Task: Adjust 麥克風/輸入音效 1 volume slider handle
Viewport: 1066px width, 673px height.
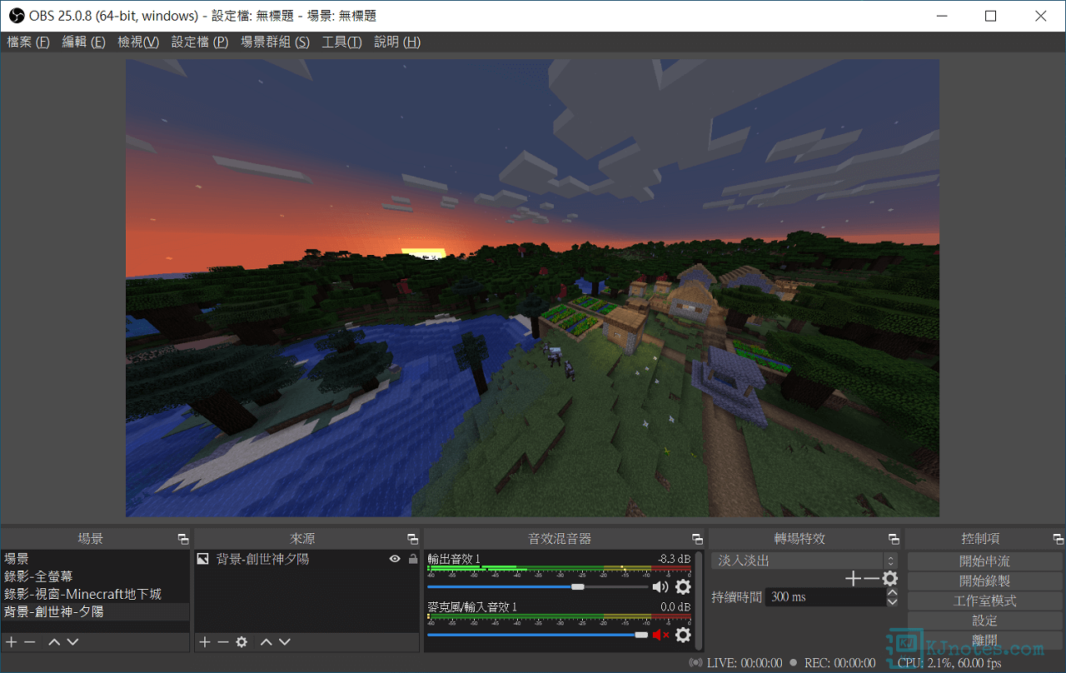Action: pos(641,635)
